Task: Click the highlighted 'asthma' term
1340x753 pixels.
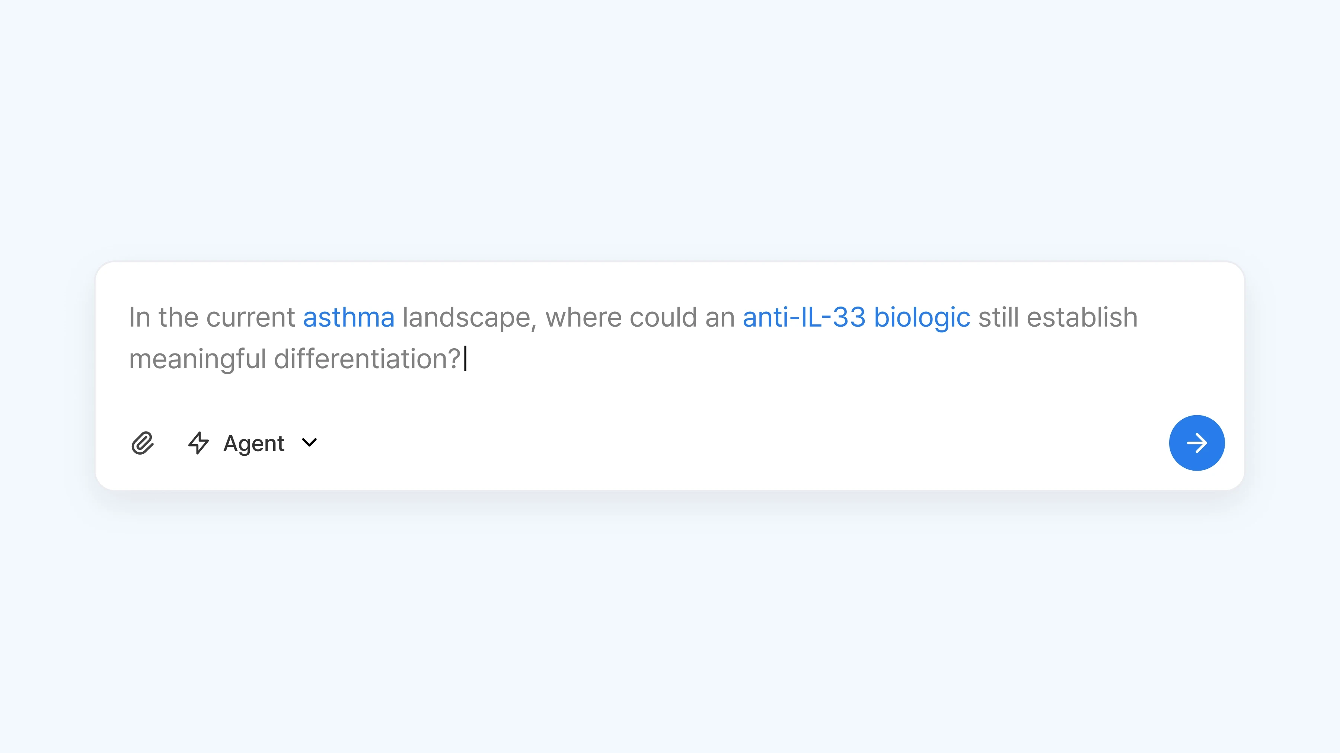Action: coord(348,317)
